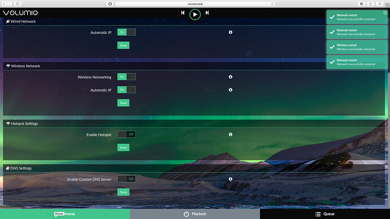Open the settings gear menu
This screenshot has width=390, height=219.
pyautogui.click(x=385, y=12)
